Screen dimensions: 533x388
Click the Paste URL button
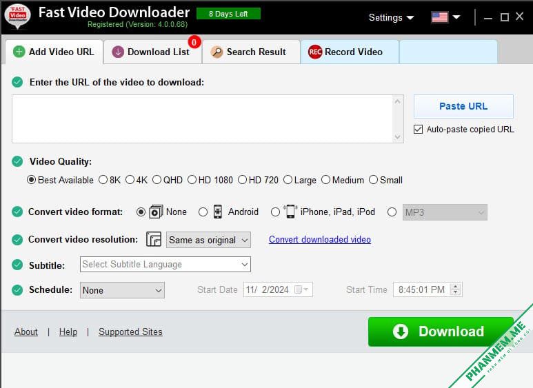[463, 106]
